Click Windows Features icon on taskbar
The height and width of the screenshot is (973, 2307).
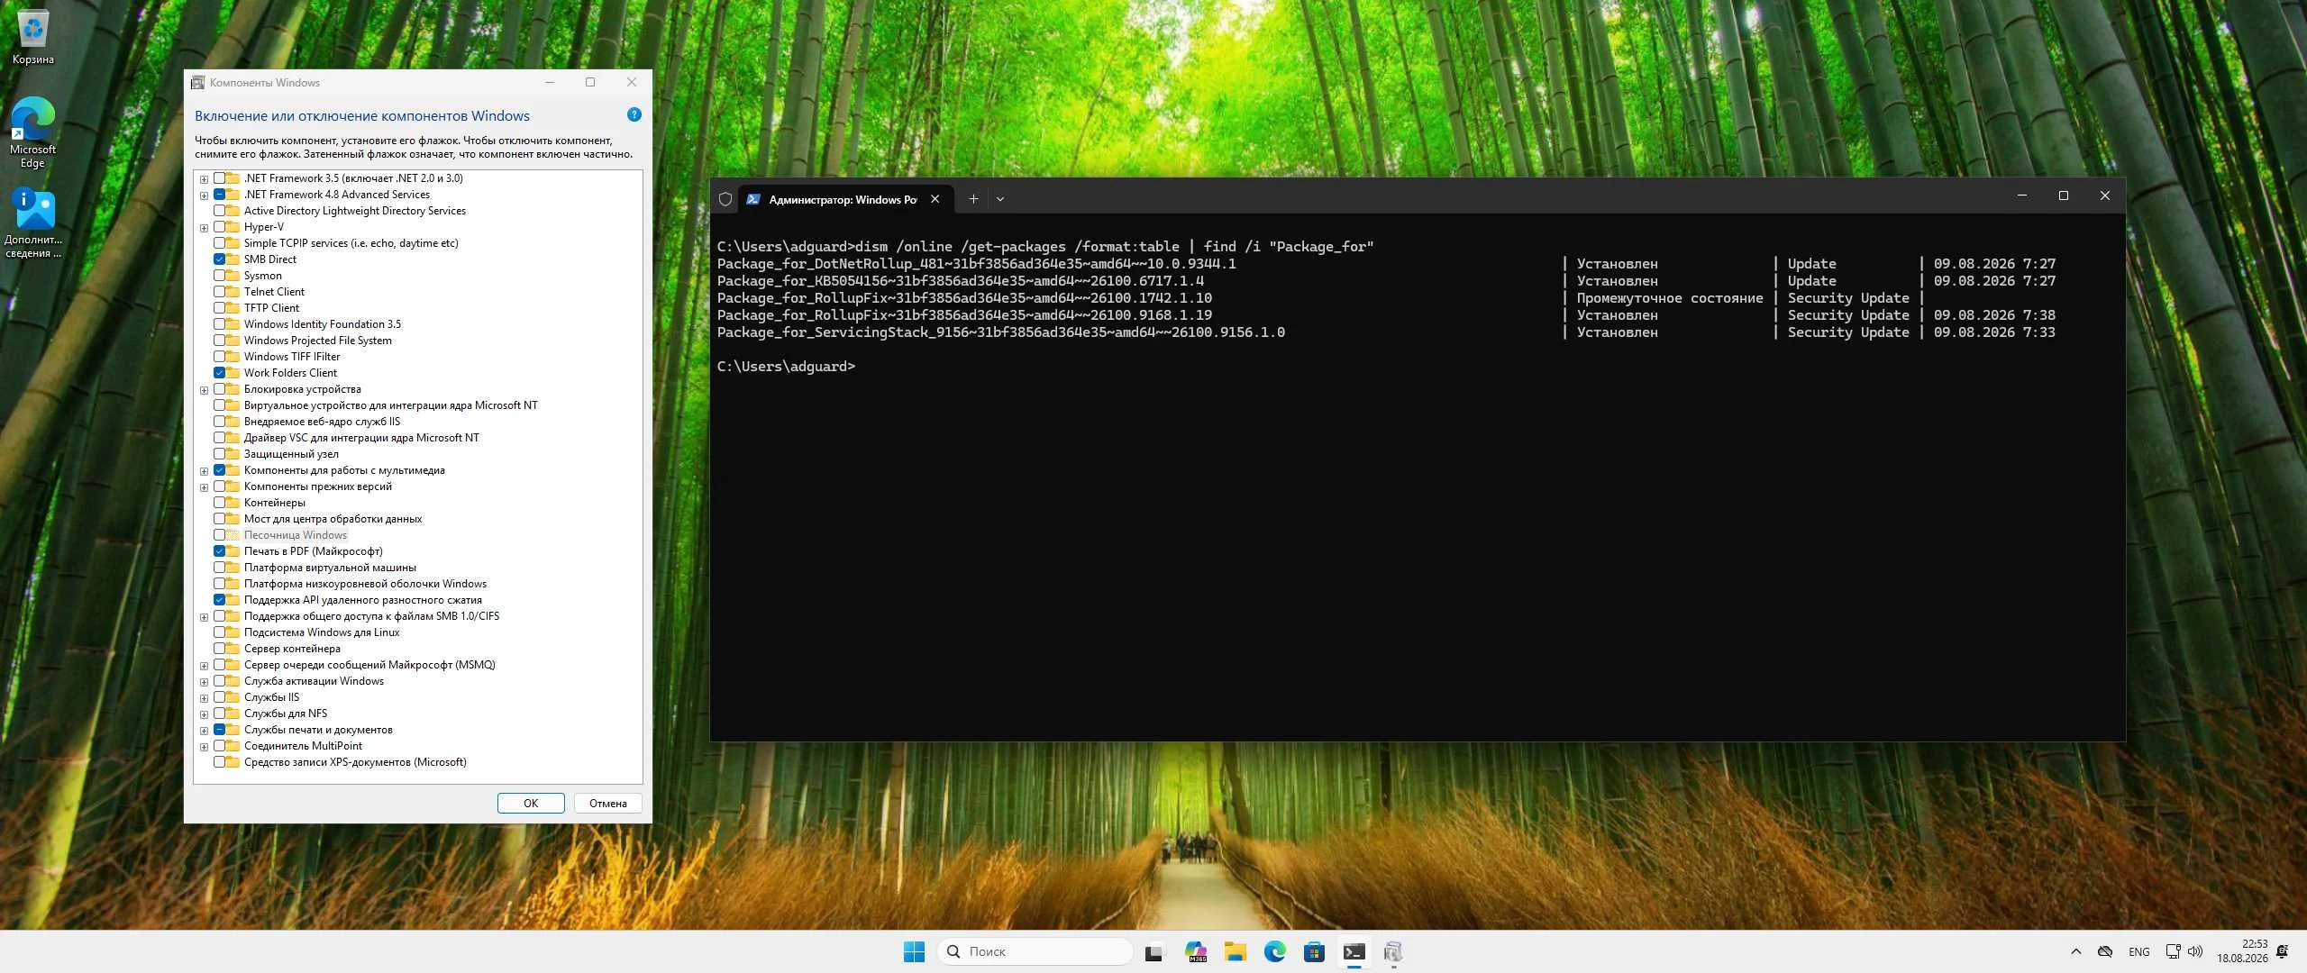click(x=1393, y=951)
